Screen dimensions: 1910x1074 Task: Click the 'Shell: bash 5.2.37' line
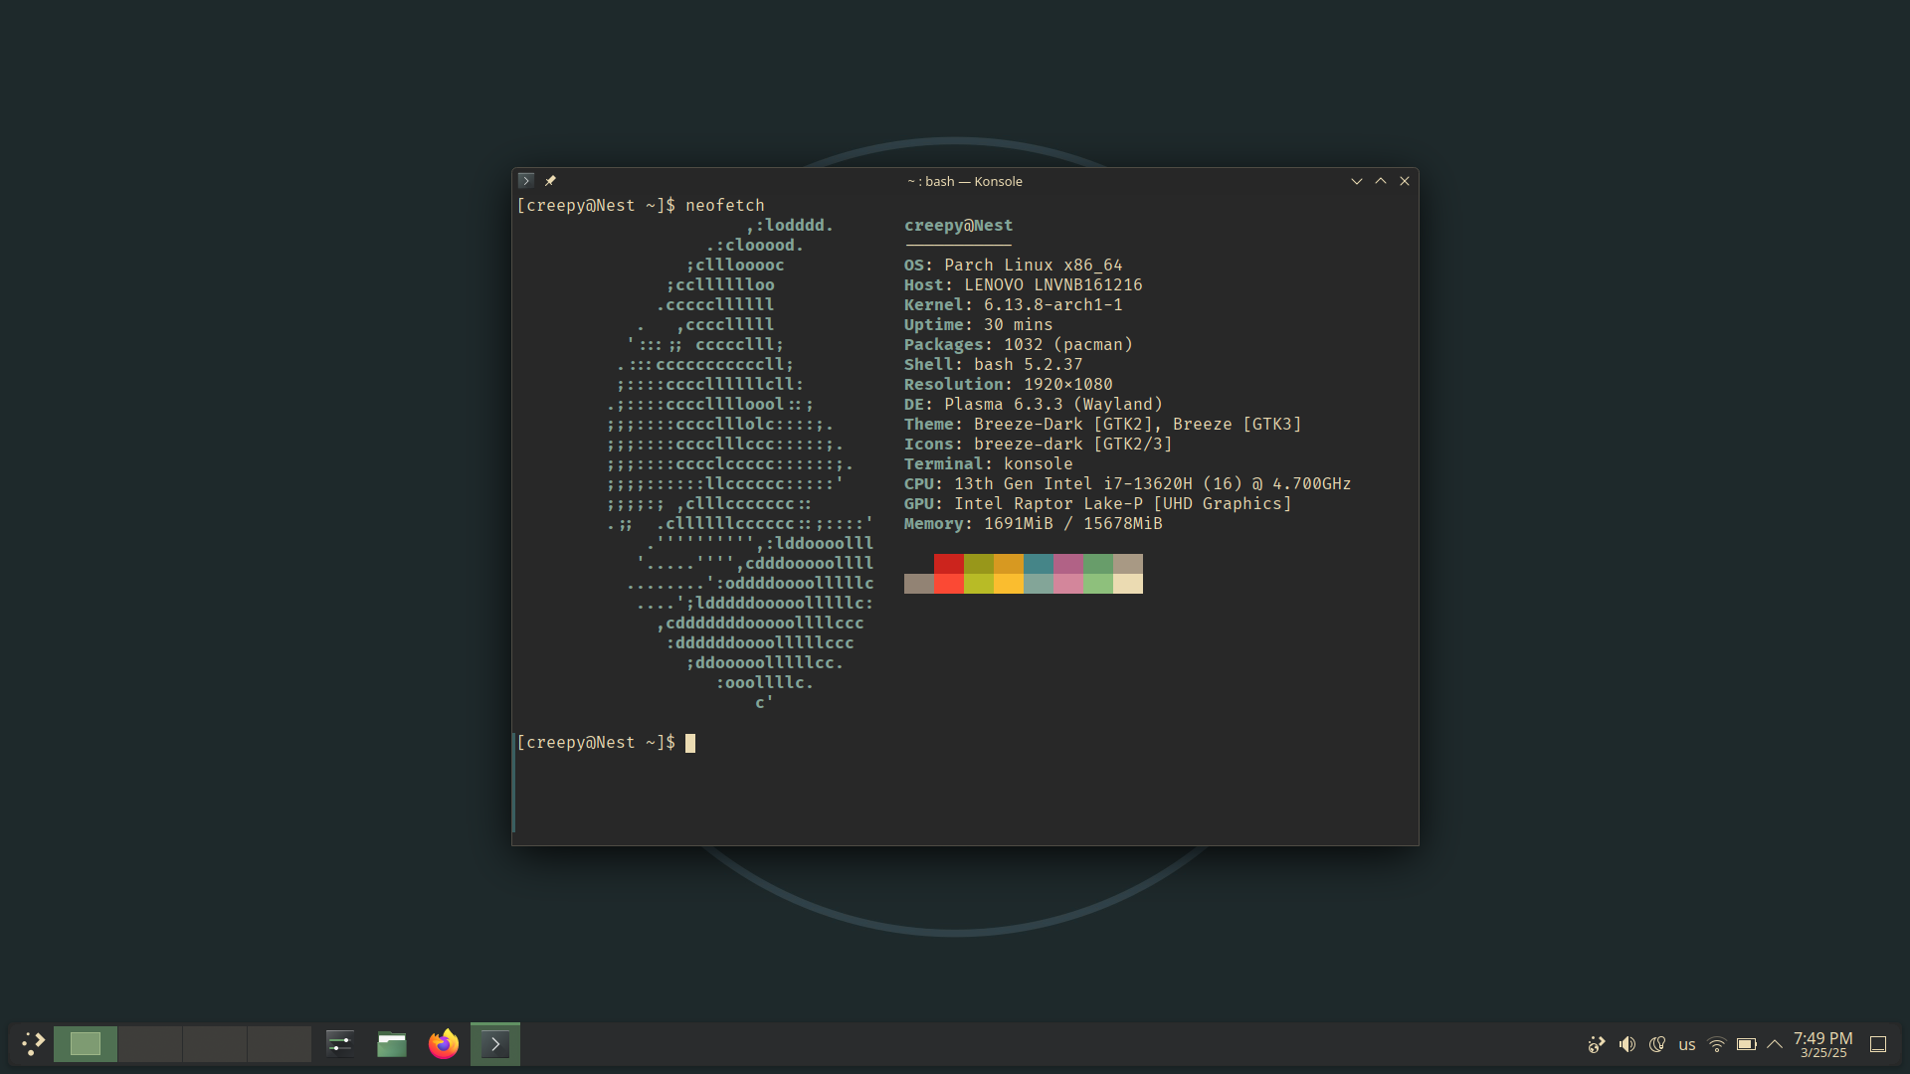point(993,364)
